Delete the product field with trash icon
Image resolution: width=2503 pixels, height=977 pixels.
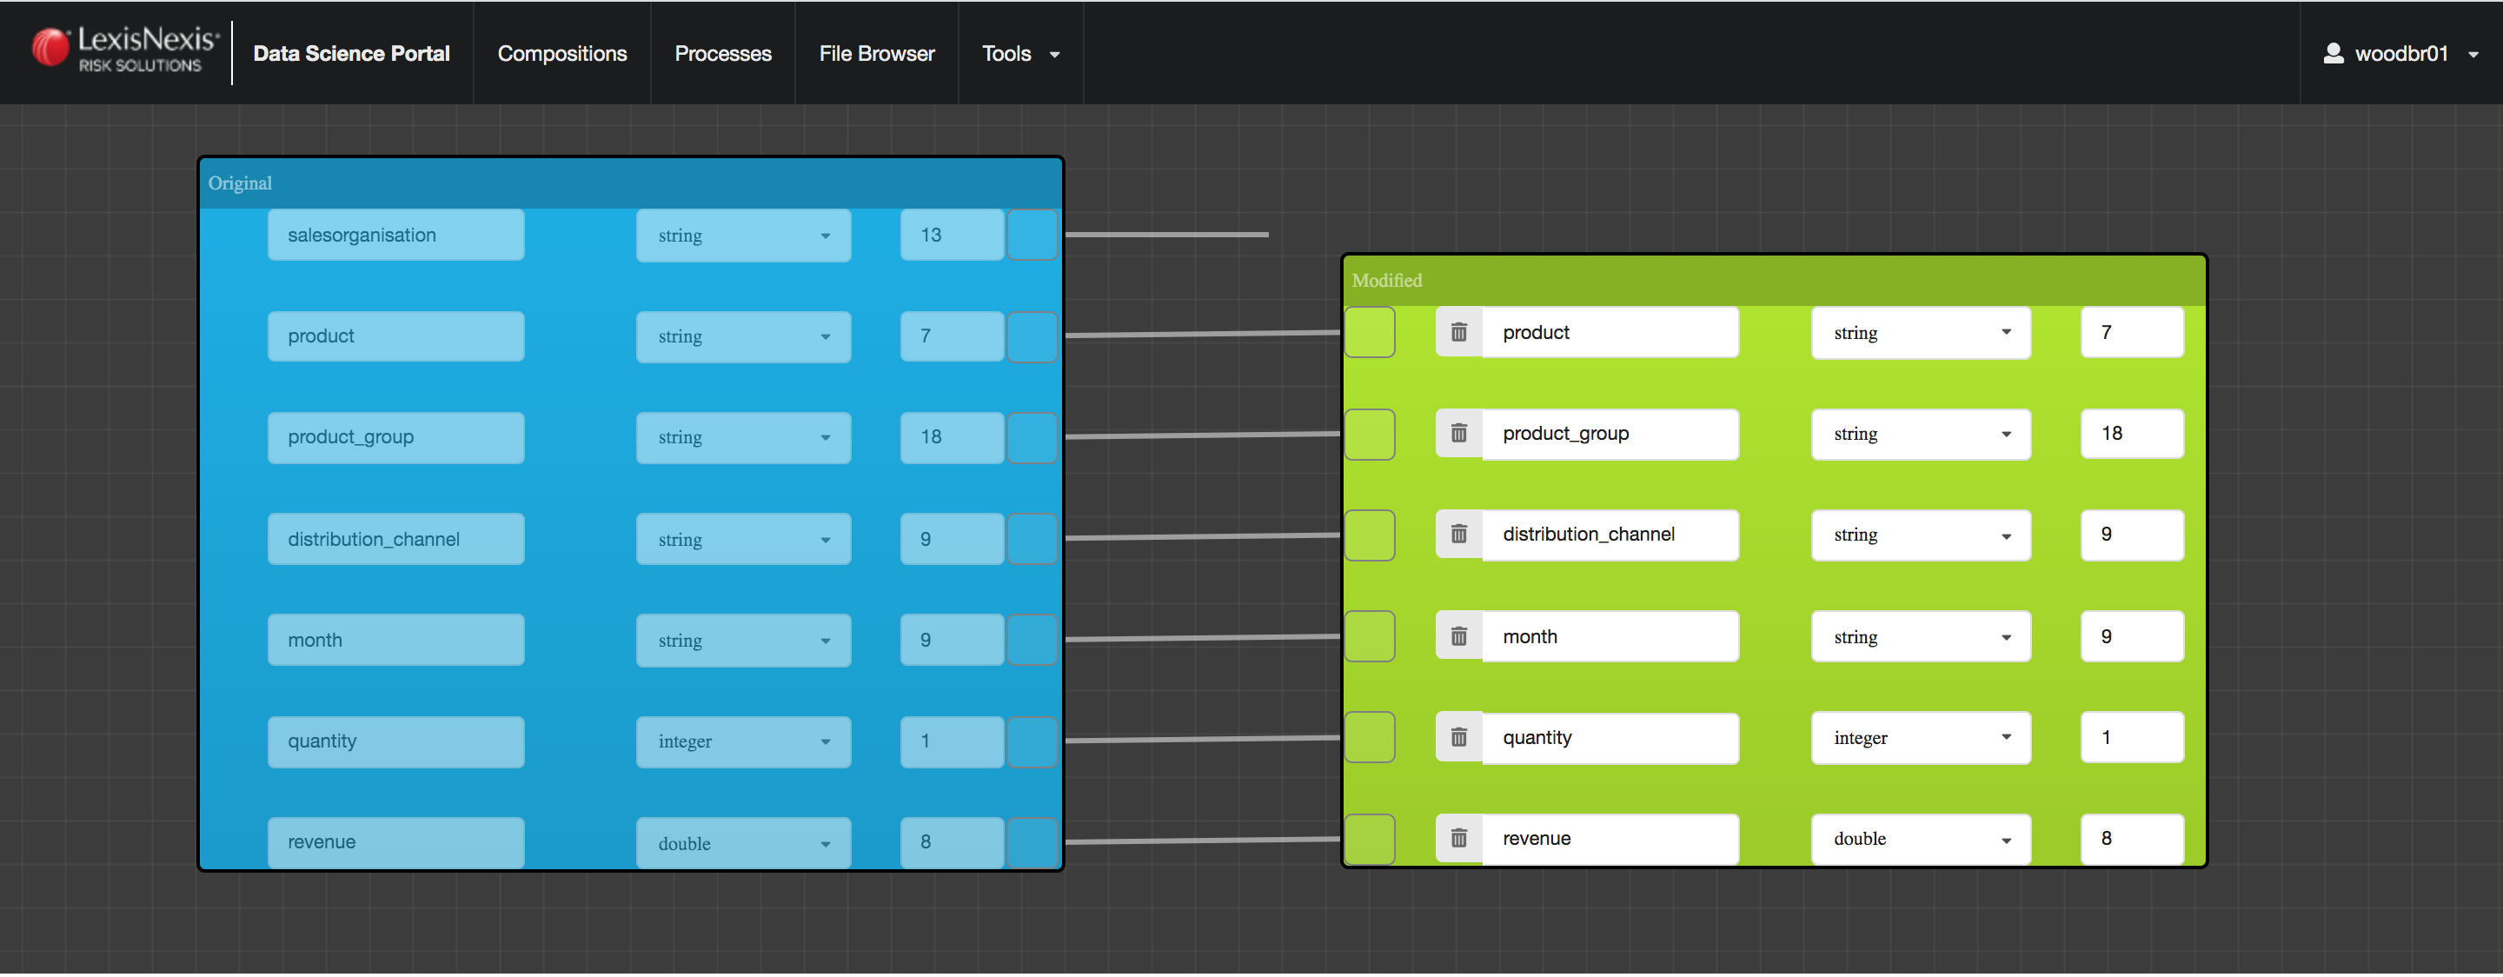click(x=1458, y=334)
